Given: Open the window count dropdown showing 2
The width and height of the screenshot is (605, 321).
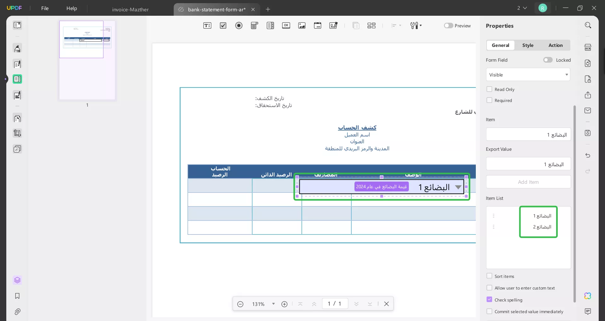Looking at the screenshot, I should pos(522,8).
